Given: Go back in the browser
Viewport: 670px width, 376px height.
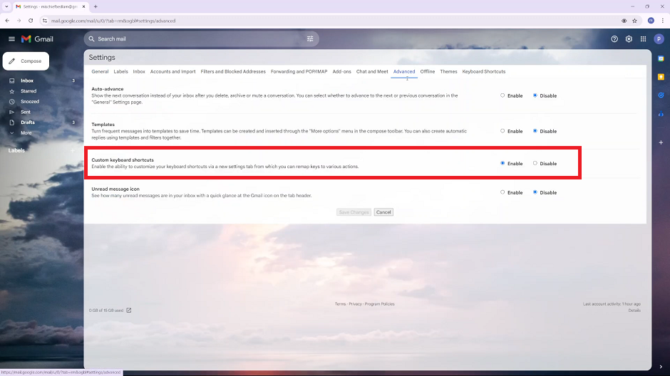Looking at the screenshot, I should click(x=7, y=21).
